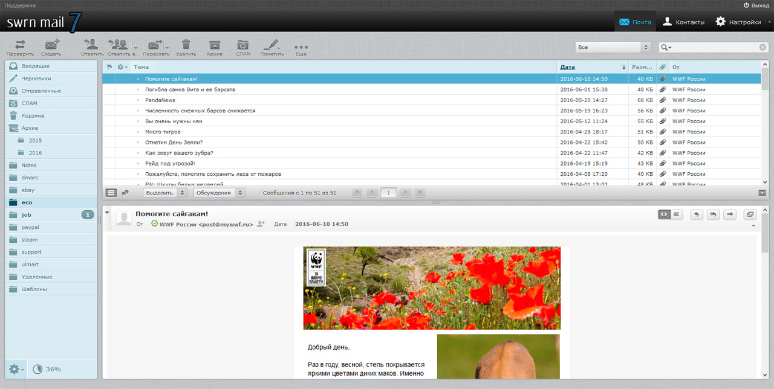Open message 'Много тигров'
774x389 pixels.
coord(163,132)
